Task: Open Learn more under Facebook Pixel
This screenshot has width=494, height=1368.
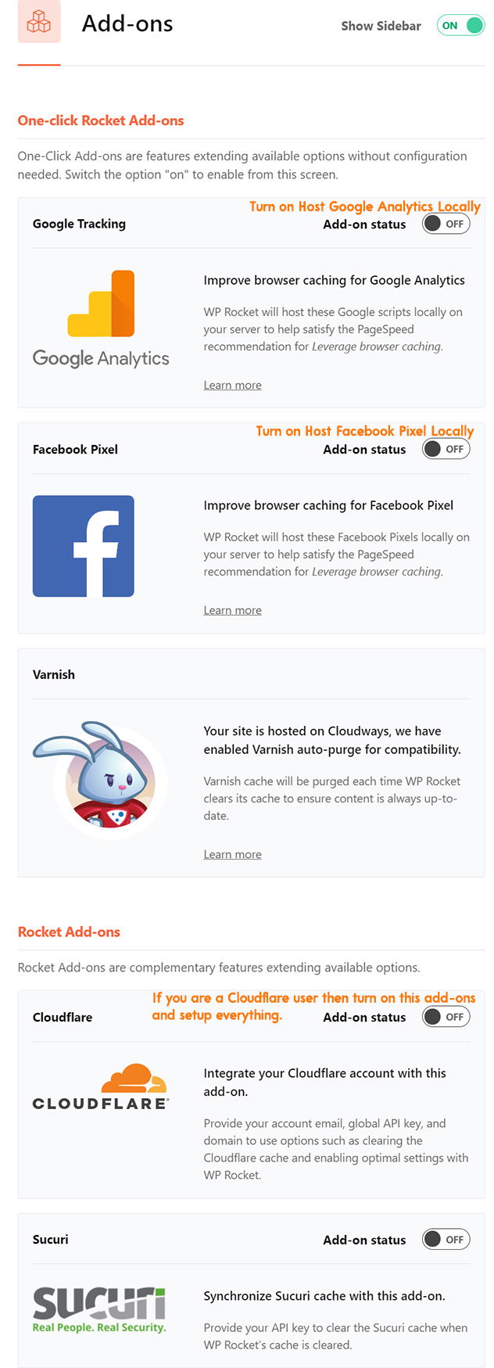Action: pos(233,610)
